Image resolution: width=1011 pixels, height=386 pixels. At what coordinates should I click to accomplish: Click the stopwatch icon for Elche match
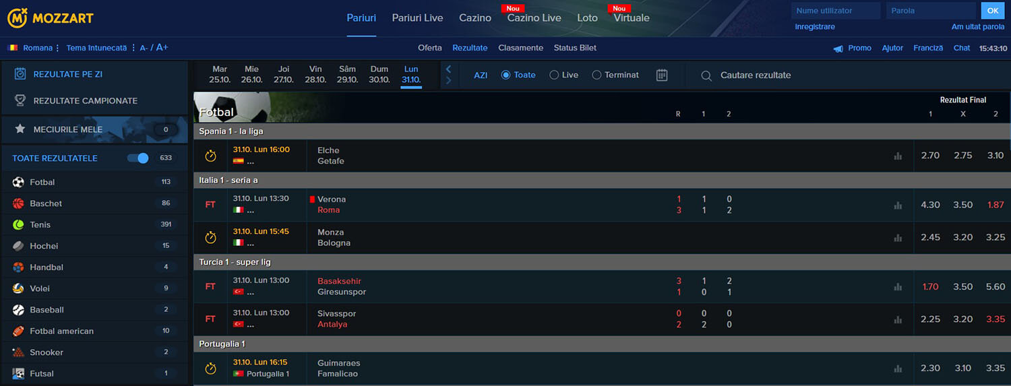pos(210,156)
